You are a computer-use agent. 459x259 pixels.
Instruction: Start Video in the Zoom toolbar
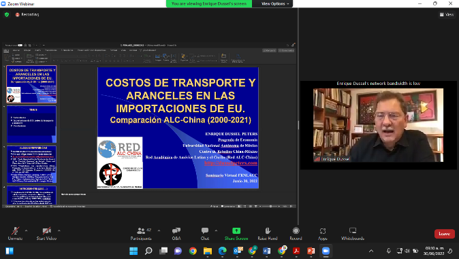(x=46, y=234)
